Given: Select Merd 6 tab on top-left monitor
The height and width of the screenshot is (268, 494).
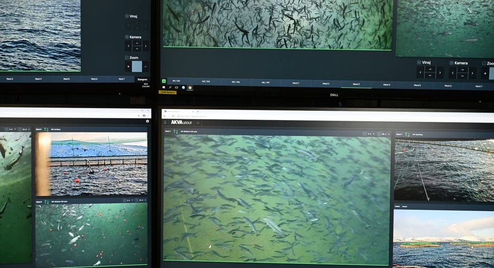Looking at the screenshot, I should [94, 79].
